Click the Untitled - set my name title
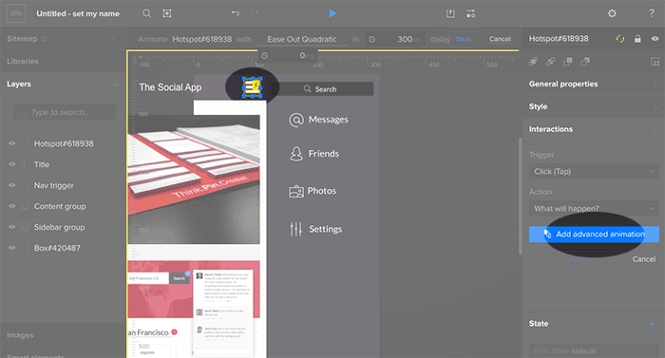This screenshot has width=665, height=358. click(78, 13)
